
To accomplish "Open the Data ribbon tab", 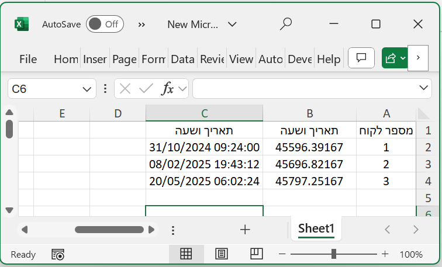I will pyautogui.click(x=182, y=59).
